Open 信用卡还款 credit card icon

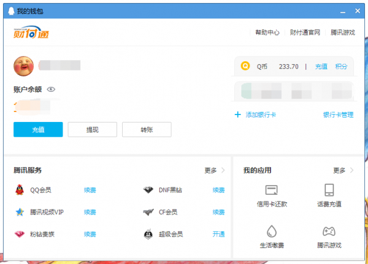272,190
